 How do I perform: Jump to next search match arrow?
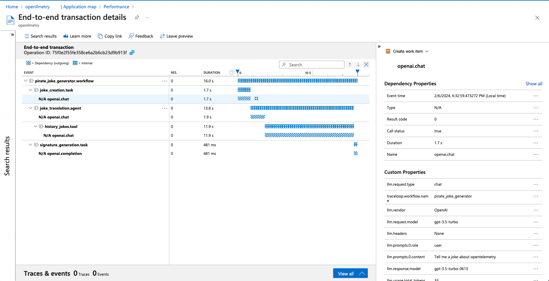tap(358, 65)
